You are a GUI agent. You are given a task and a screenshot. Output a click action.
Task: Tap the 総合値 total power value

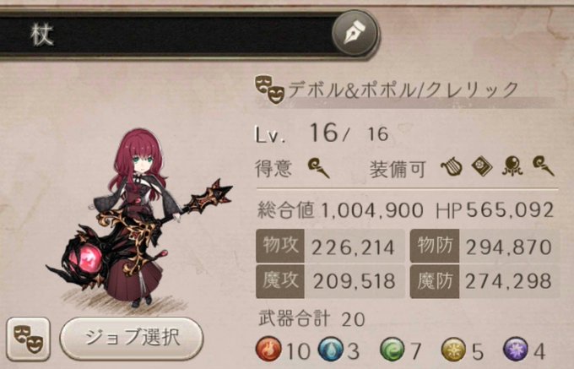click(x=372, y=211)
